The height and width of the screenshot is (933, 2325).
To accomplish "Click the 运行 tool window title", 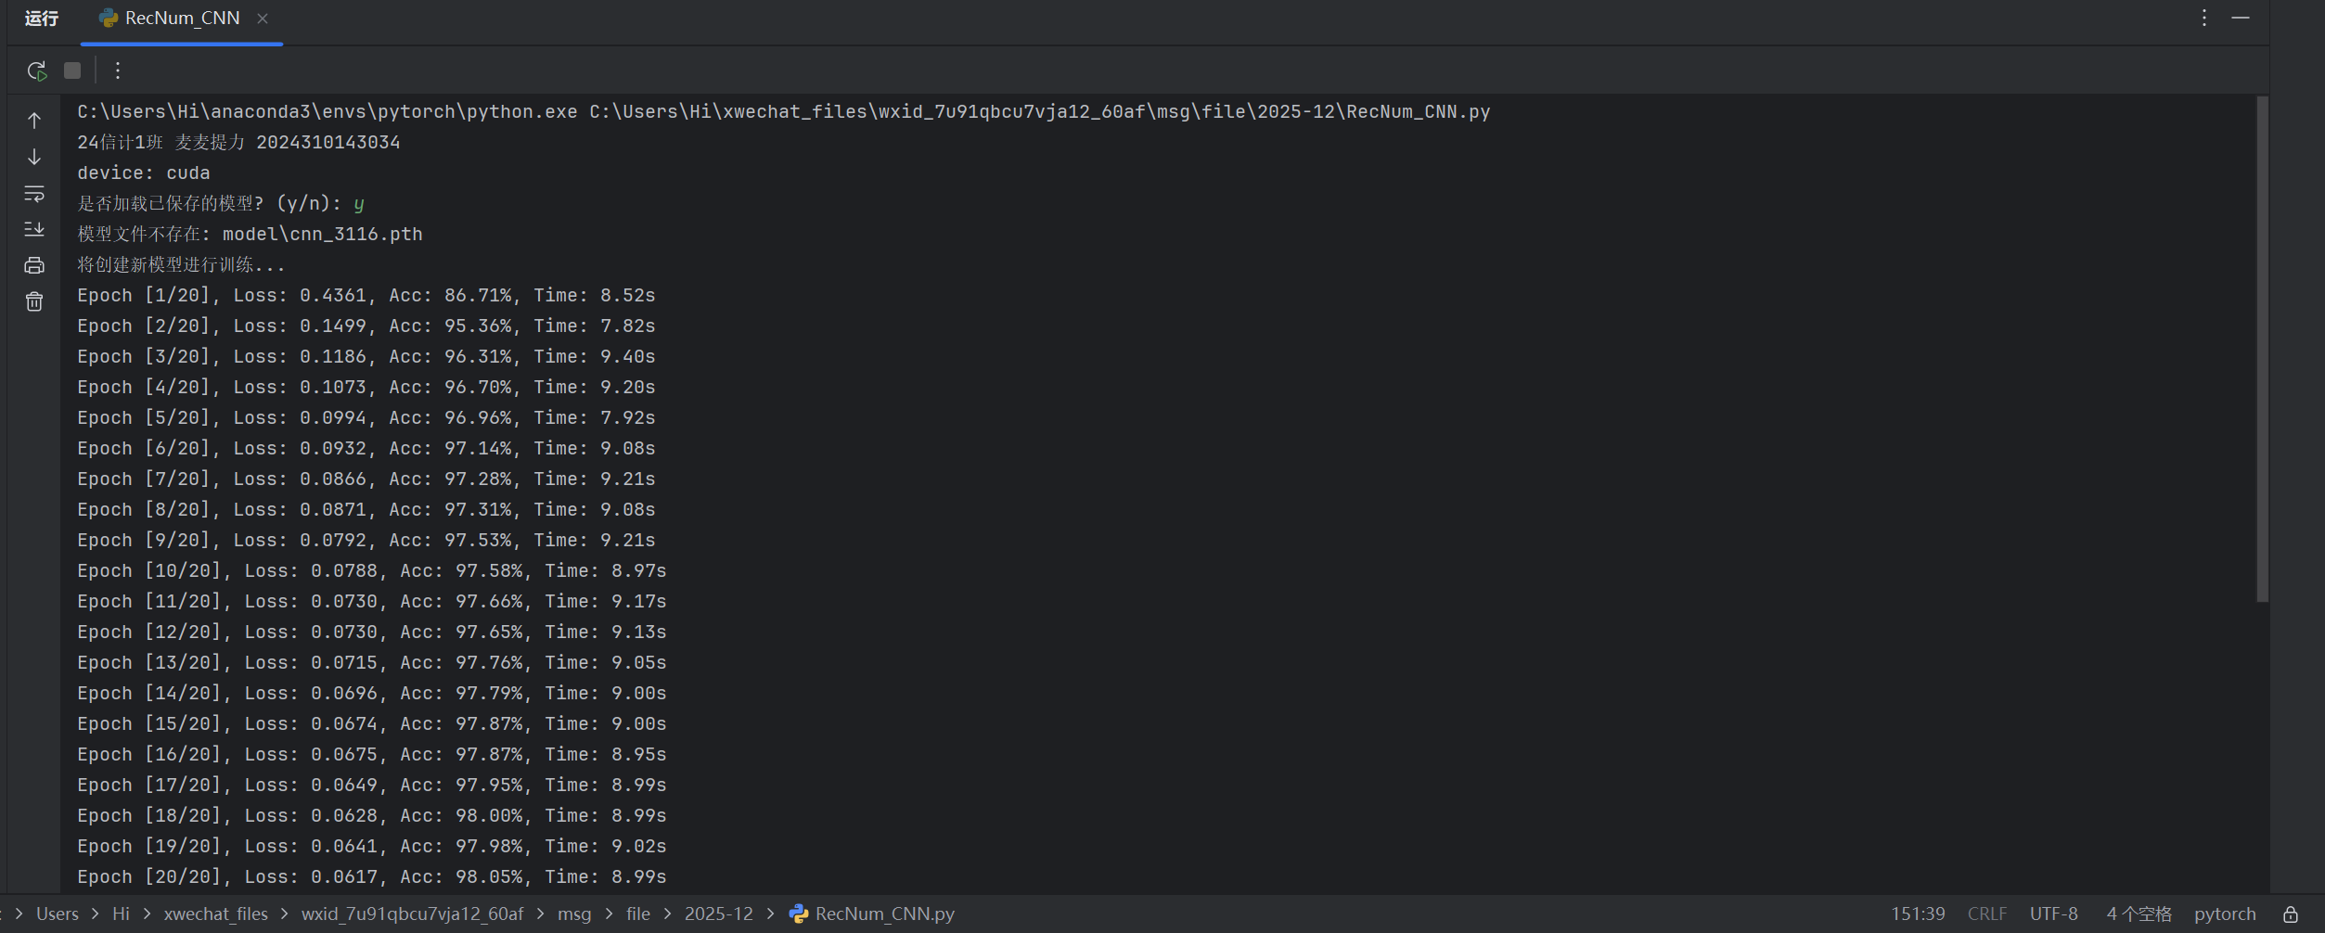I will point(42,19).
